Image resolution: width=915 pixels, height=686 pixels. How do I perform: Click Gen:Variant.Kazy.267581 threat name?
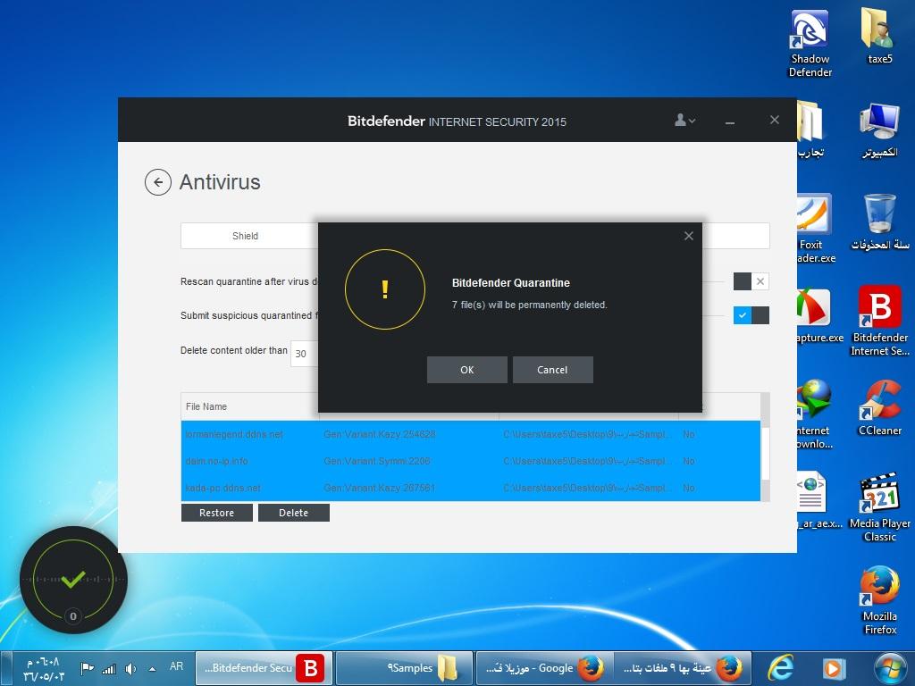[379, 488]
